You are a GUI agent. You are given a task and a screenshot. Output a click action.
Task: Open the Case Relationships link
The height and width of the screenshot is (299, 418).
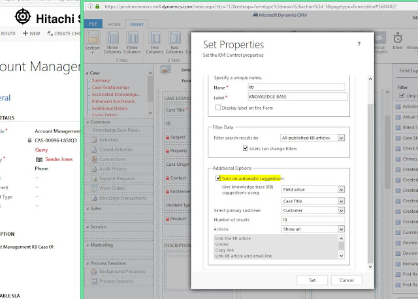coord(110,87)
